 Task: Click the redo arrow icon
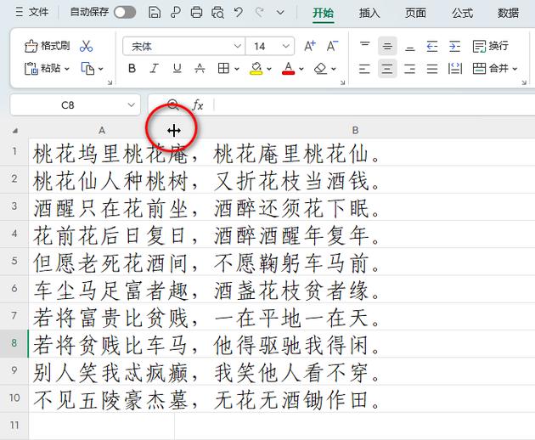[259, 13]
